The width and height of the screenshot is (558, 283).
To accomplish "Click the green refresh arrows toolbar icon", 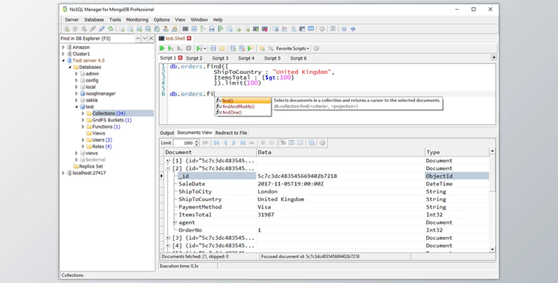I will click(x=111, y=29).
